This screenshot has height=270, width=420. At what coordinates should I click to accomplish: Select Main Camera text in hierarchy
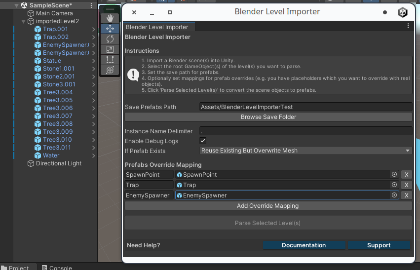point(54,13)
